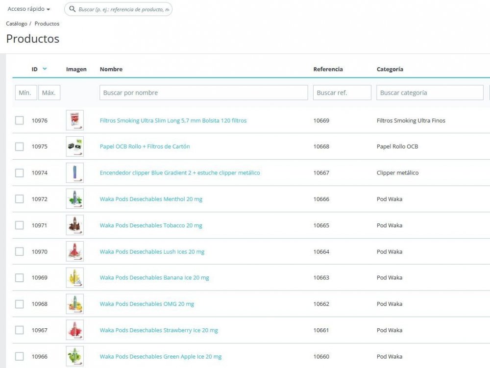This screenshot has height=368, width=490.
Task: Click the Imagen column header
Action: click(76, 69)
